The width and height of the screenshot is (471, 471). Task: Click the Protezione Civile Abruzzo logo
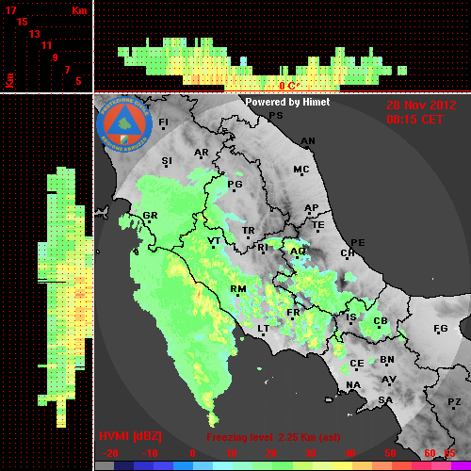(124, 124)
